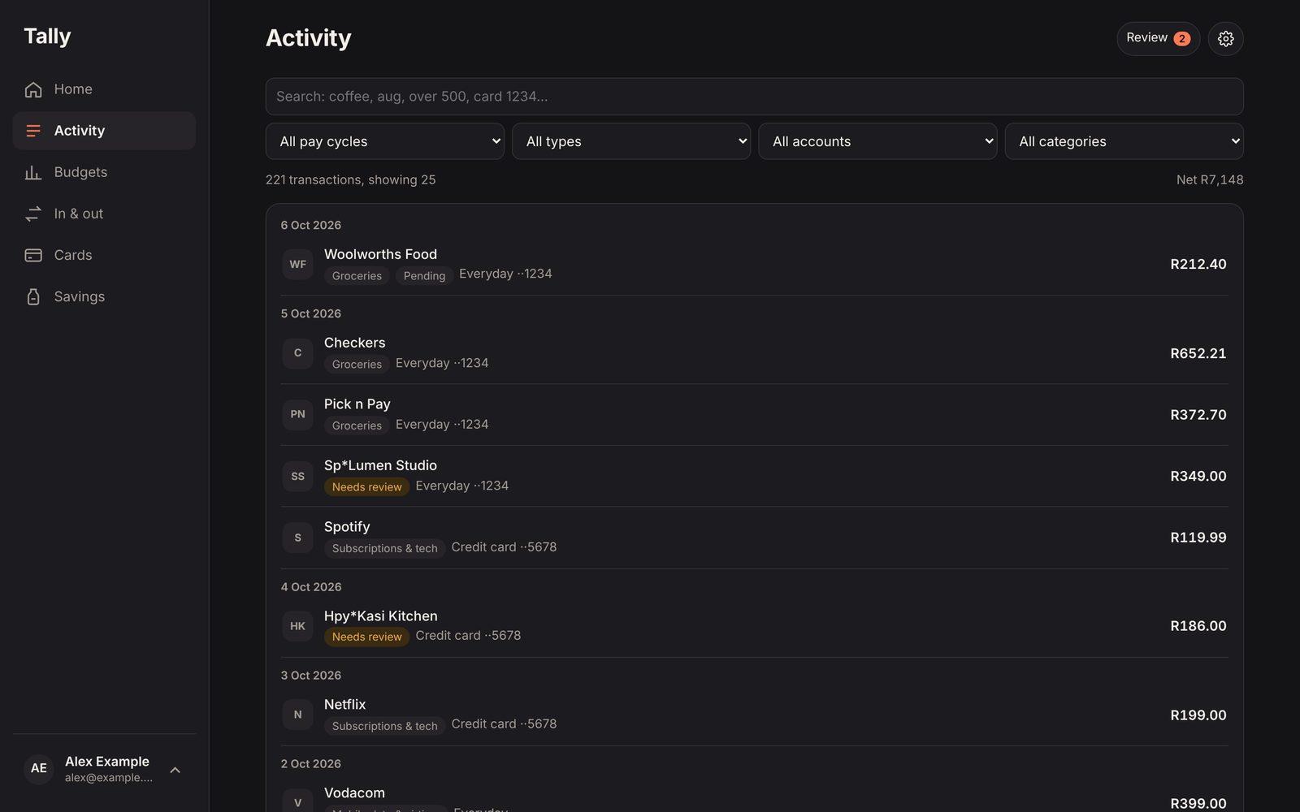Click the R372.70 amount for Pick n Pay
Screen dimensions: 1300x812
(x=1198, y=415)
